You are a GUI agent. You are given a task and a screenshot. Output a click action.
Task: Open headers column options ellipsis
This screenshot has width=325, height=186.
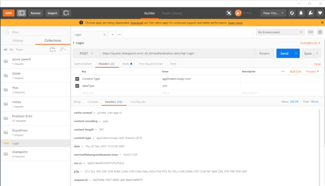point(283,71)
